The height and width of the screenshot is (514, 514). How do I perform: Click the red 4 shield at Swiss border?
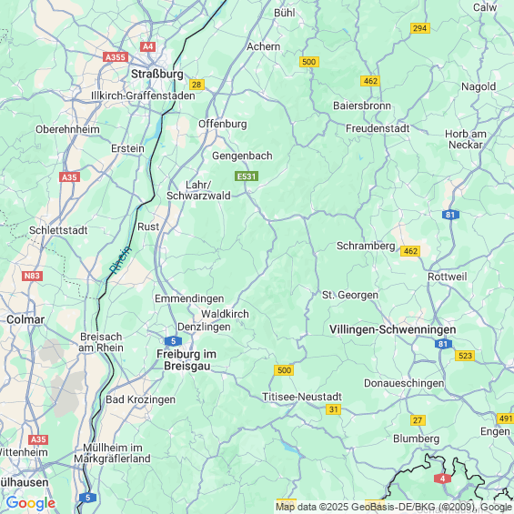tap(442, 479)
